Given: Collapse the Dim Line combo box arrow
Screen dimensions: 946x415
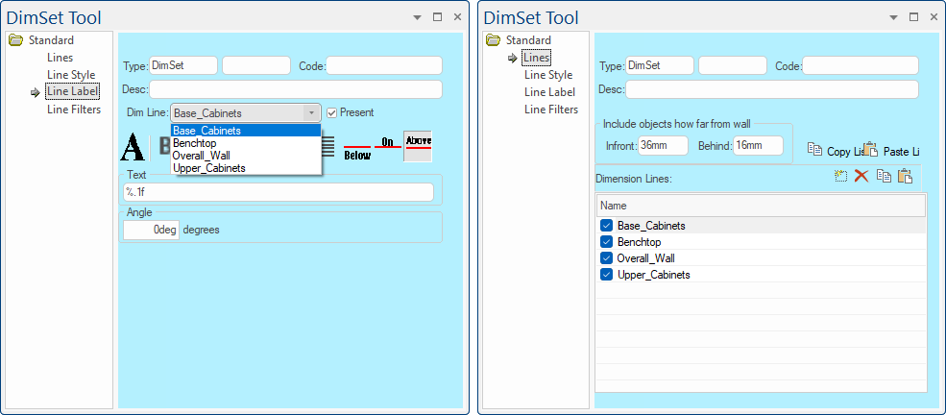Looking at the screenshot, I should [x=311, y=113].
